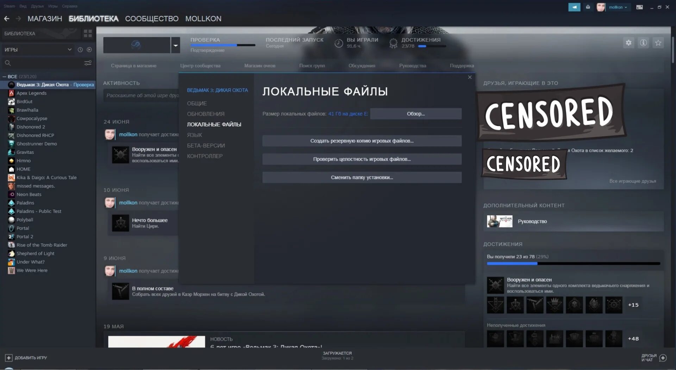Screen dimensions: 676x370
Task: Open the Steam menu
Action: click(9, 6)
